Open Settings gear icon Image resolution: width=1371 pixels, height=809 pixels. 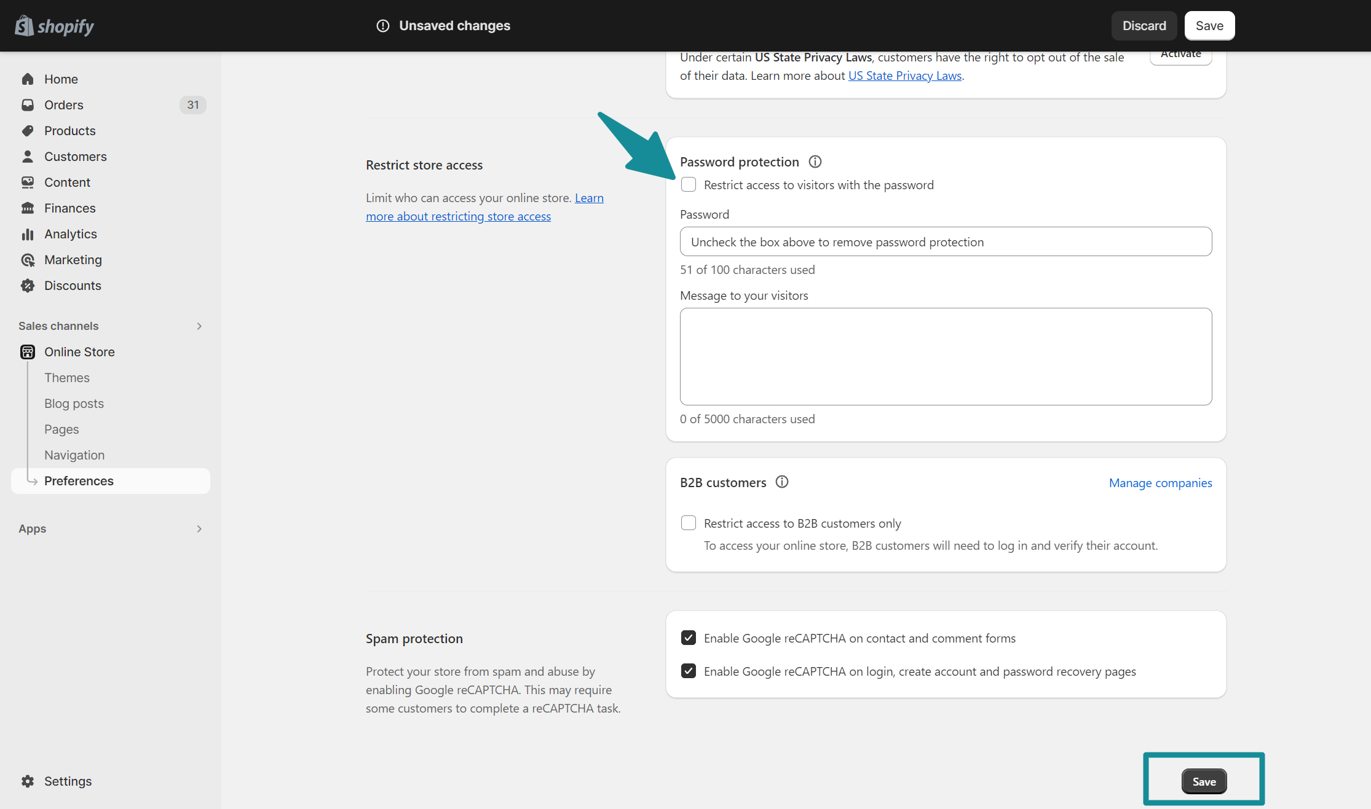28,781
